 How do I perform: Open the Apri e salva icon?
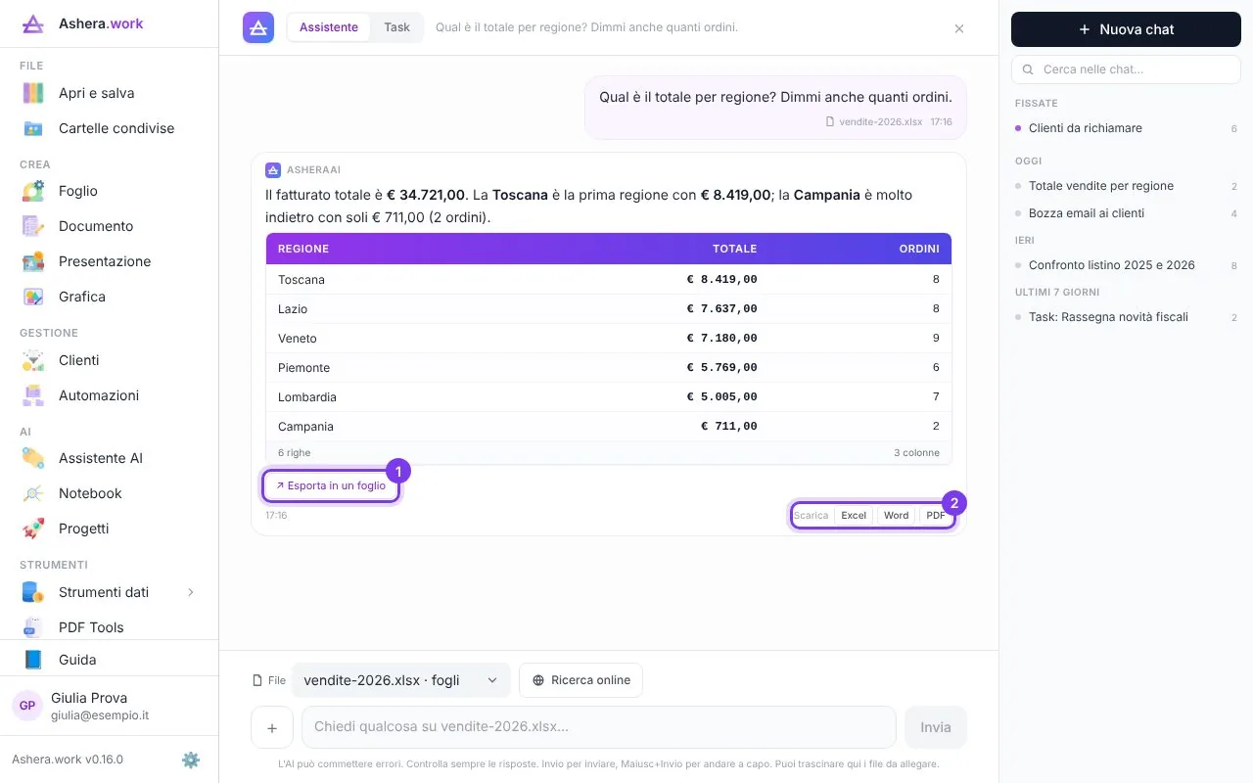coord(33,93)
